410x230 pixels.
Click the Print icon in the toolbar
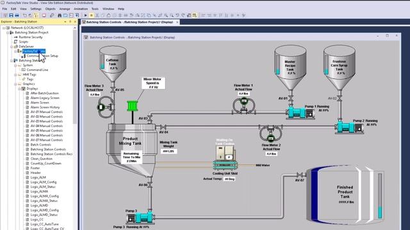[17, 15]
